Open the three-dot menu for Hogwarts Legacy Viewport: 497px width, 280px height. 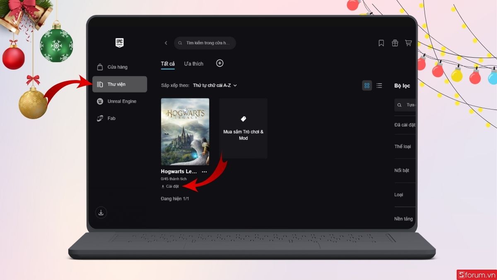tap(204, 172)
